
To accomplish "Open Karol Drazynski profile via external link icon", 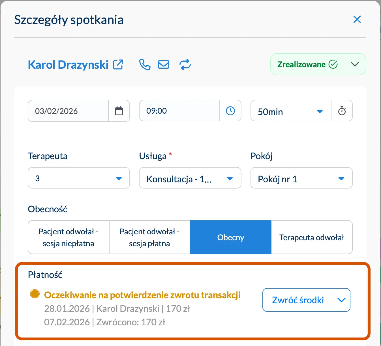I will [118, 64].
